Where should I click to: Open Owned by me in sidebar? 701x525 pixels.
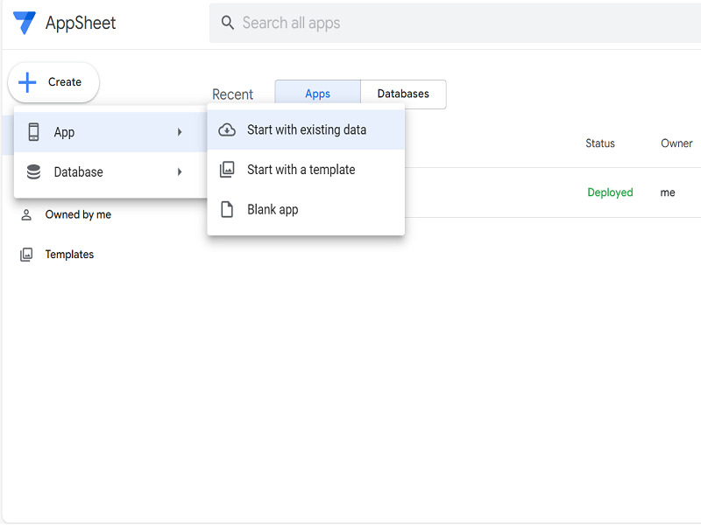coord(78,214)
